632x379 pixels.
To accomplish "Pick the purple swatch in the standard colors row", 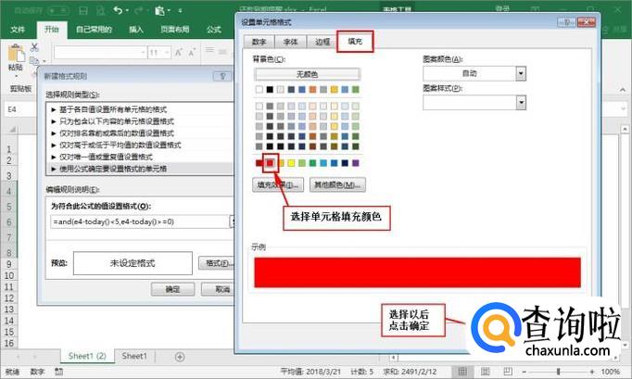I will (356, 163).
